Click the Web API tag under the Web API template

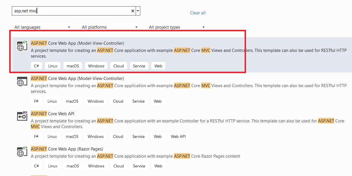click(x=178, y=136)
